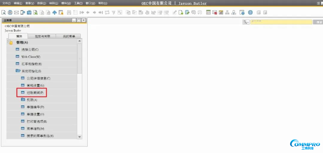Image resolution: width=323 pixels, height=153 pixels.
Task: Click the envelope email icon
Action: (x=16, y=13)
